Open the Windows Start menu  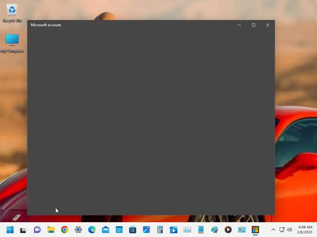click(10, 230)
